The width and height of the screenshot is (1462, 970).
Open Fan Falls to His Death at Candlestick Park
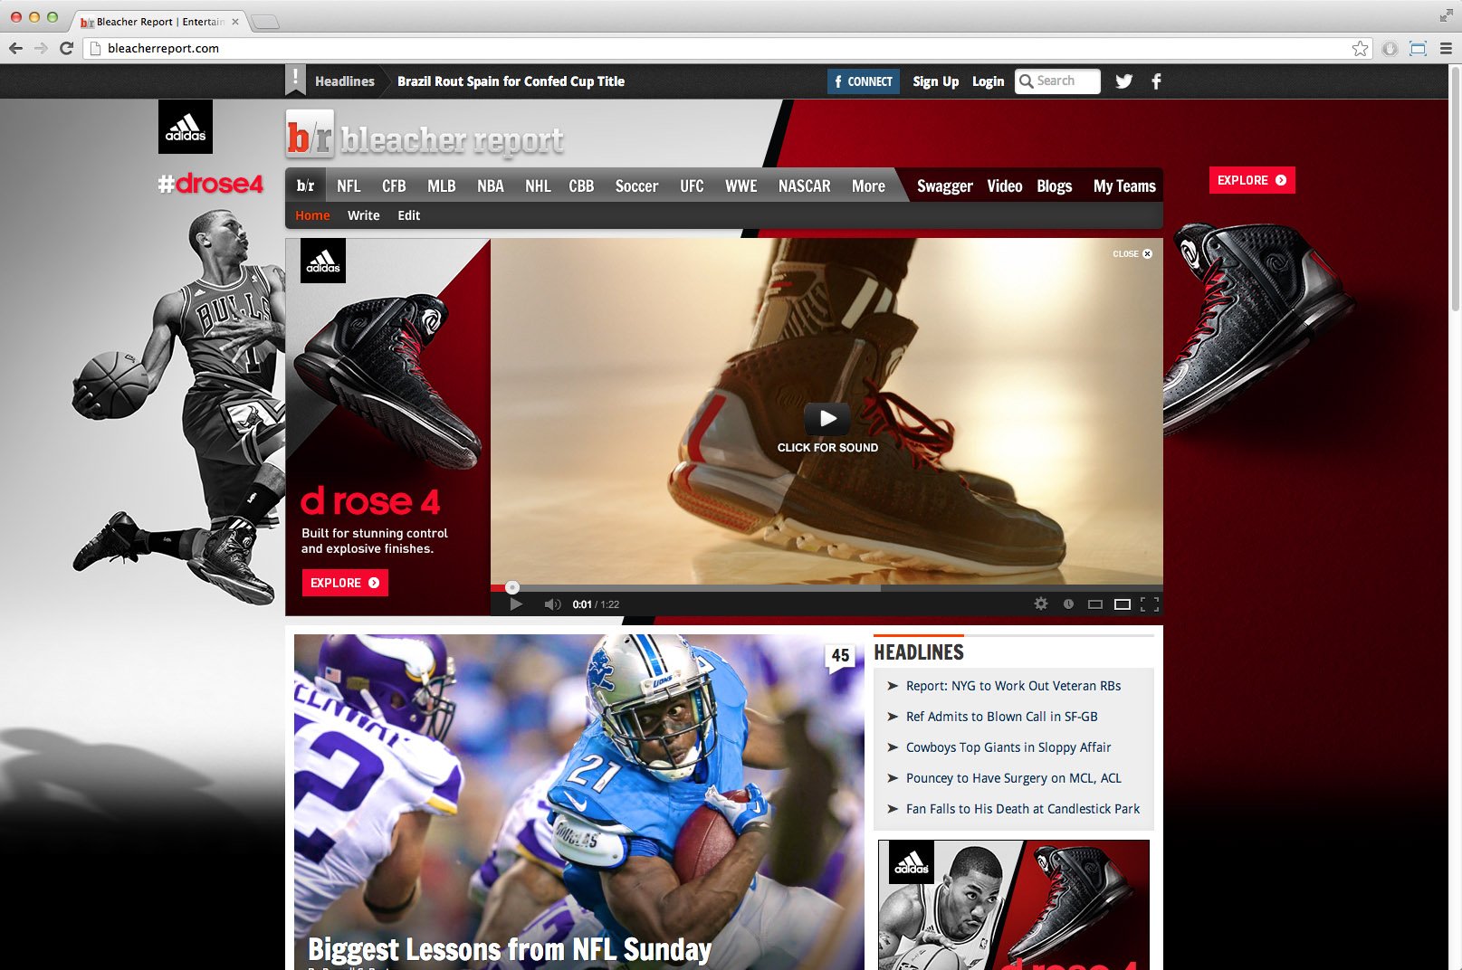click(x=1023, y=809)
